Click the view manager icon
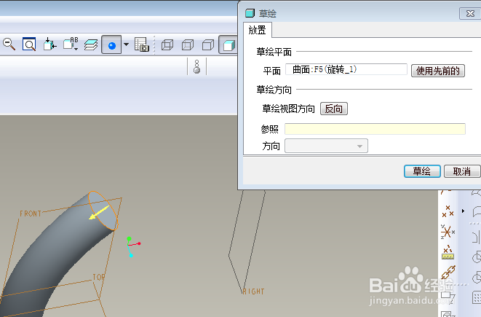 [141, 44]
